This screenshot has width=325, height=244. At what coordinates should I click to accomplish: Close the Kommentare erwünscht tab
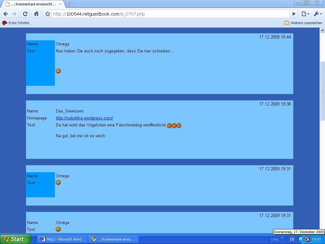pyautogui.click(x=60, y=4)
